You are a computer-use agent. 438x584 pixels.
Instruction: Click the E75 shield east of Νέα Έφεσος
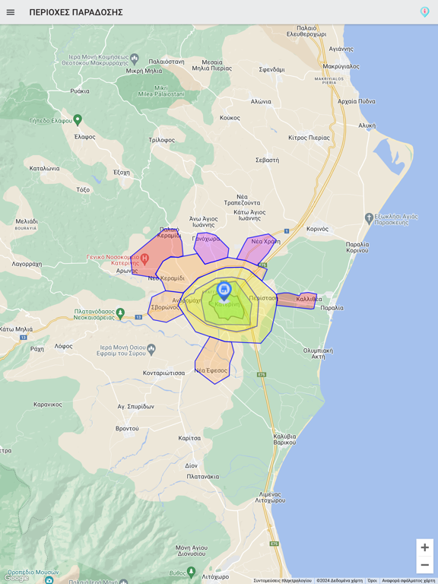(262, 374)
